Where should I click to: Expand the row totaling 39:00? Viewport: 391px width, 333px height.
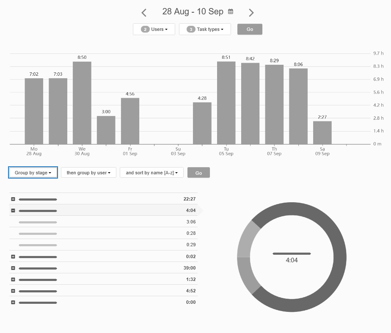tap(13, 268)
